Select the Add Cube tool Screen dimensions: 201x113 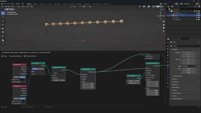click(x=3, y=44)
